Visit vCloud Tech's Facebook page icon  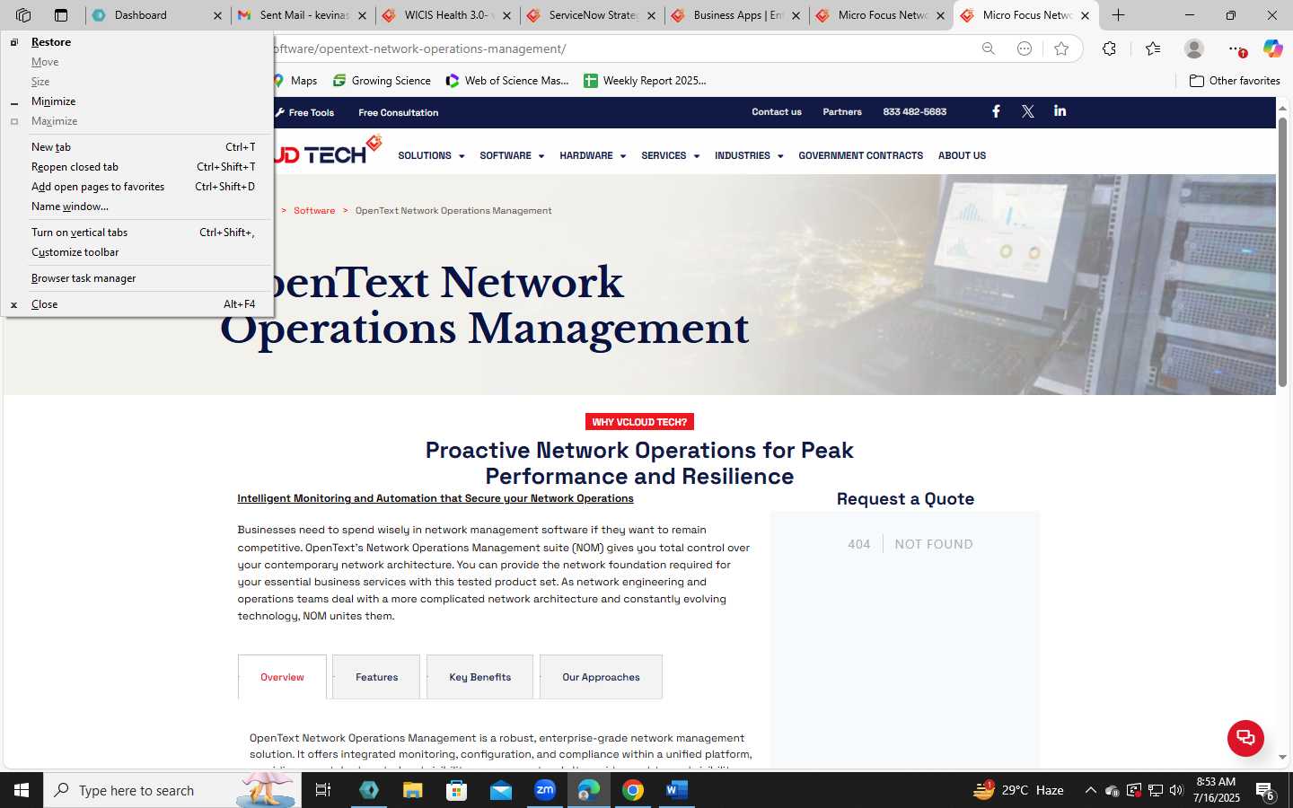(996, 111)
